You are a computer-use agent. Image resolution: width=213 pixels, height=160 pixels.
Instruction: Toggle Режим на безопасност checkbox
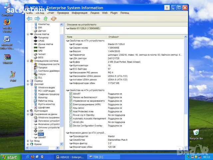click(71, 97)
